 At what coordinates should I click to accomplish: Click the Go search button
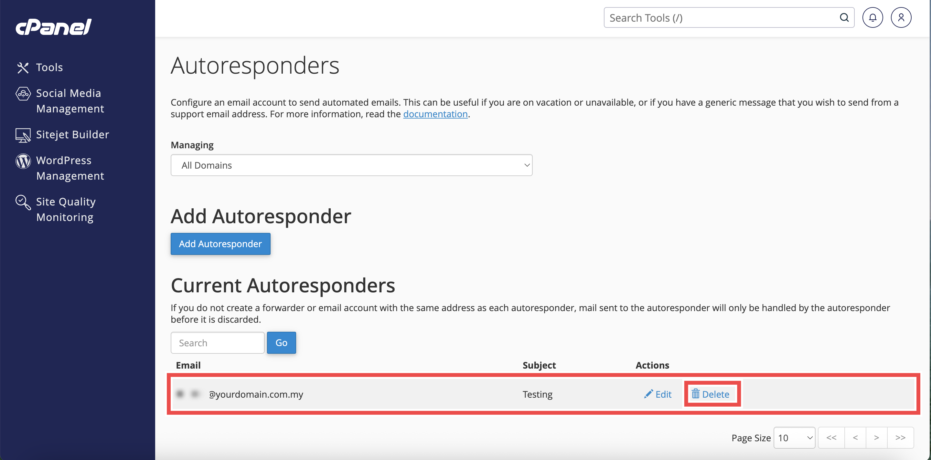pos(281,343)
